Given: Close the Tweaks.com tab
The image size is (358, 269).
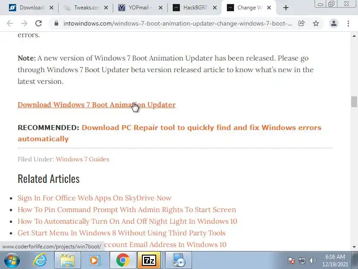Looking at the screenshot, I should coord(106,8).
